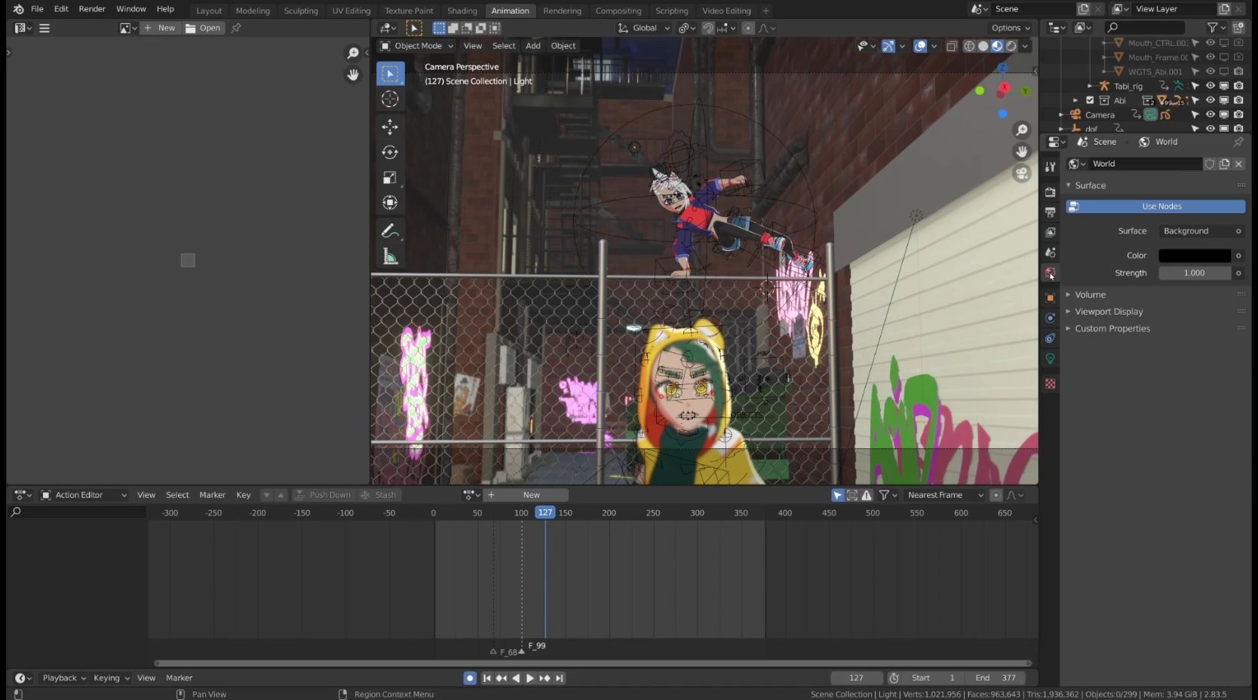Hide Tabi_rig with its eye icon
The image size is (1258, 700).
click(1210, 86)
